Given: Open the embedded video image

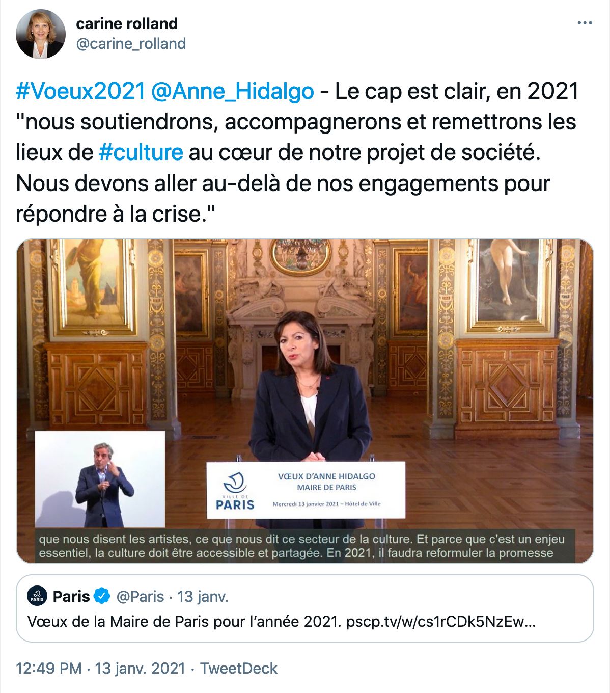Looking at the screenshot, I should [305, 401].
